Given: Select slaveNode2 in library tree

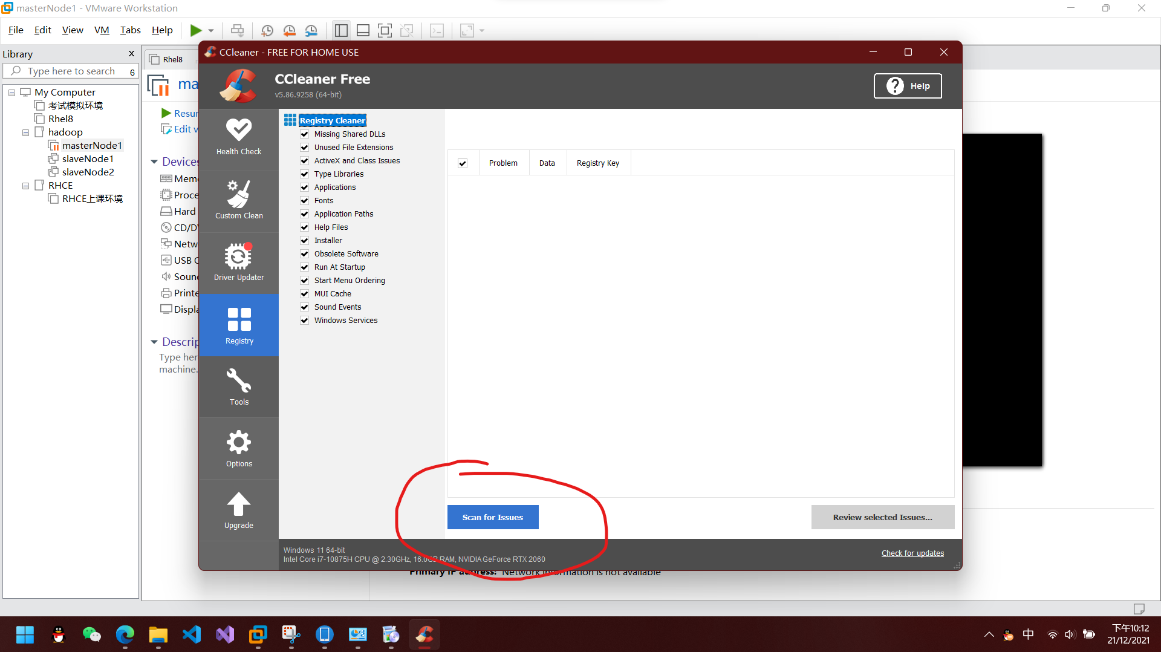Looking at the screenshot, I should pyautogui.click(x=88, y=172).
